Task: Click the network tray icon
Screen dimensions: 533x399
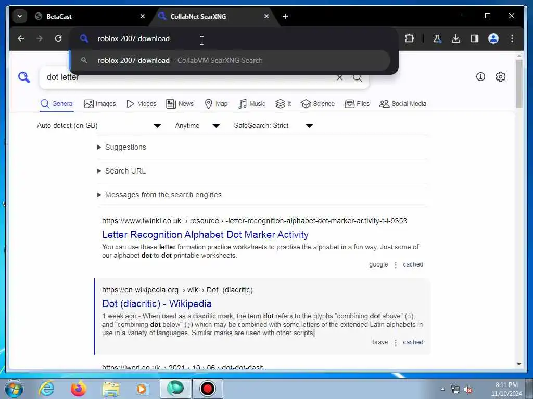Action: 455,390
